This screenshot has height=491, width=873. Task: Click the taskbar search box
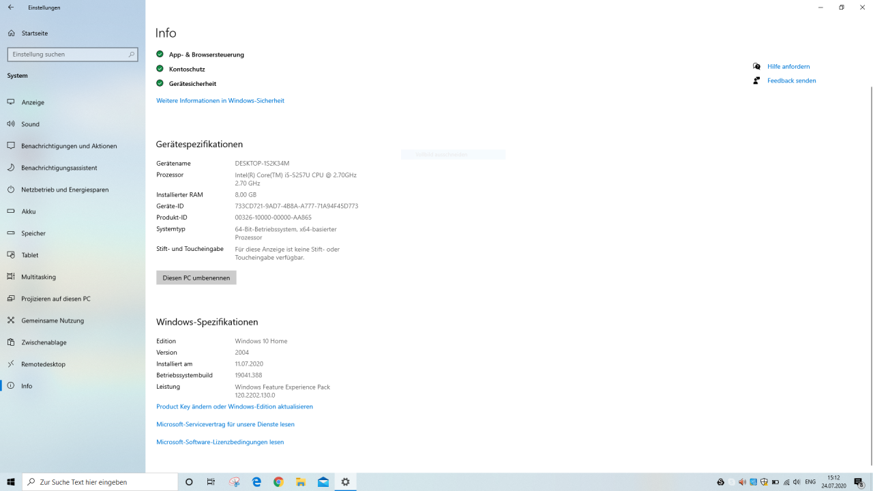100,482
